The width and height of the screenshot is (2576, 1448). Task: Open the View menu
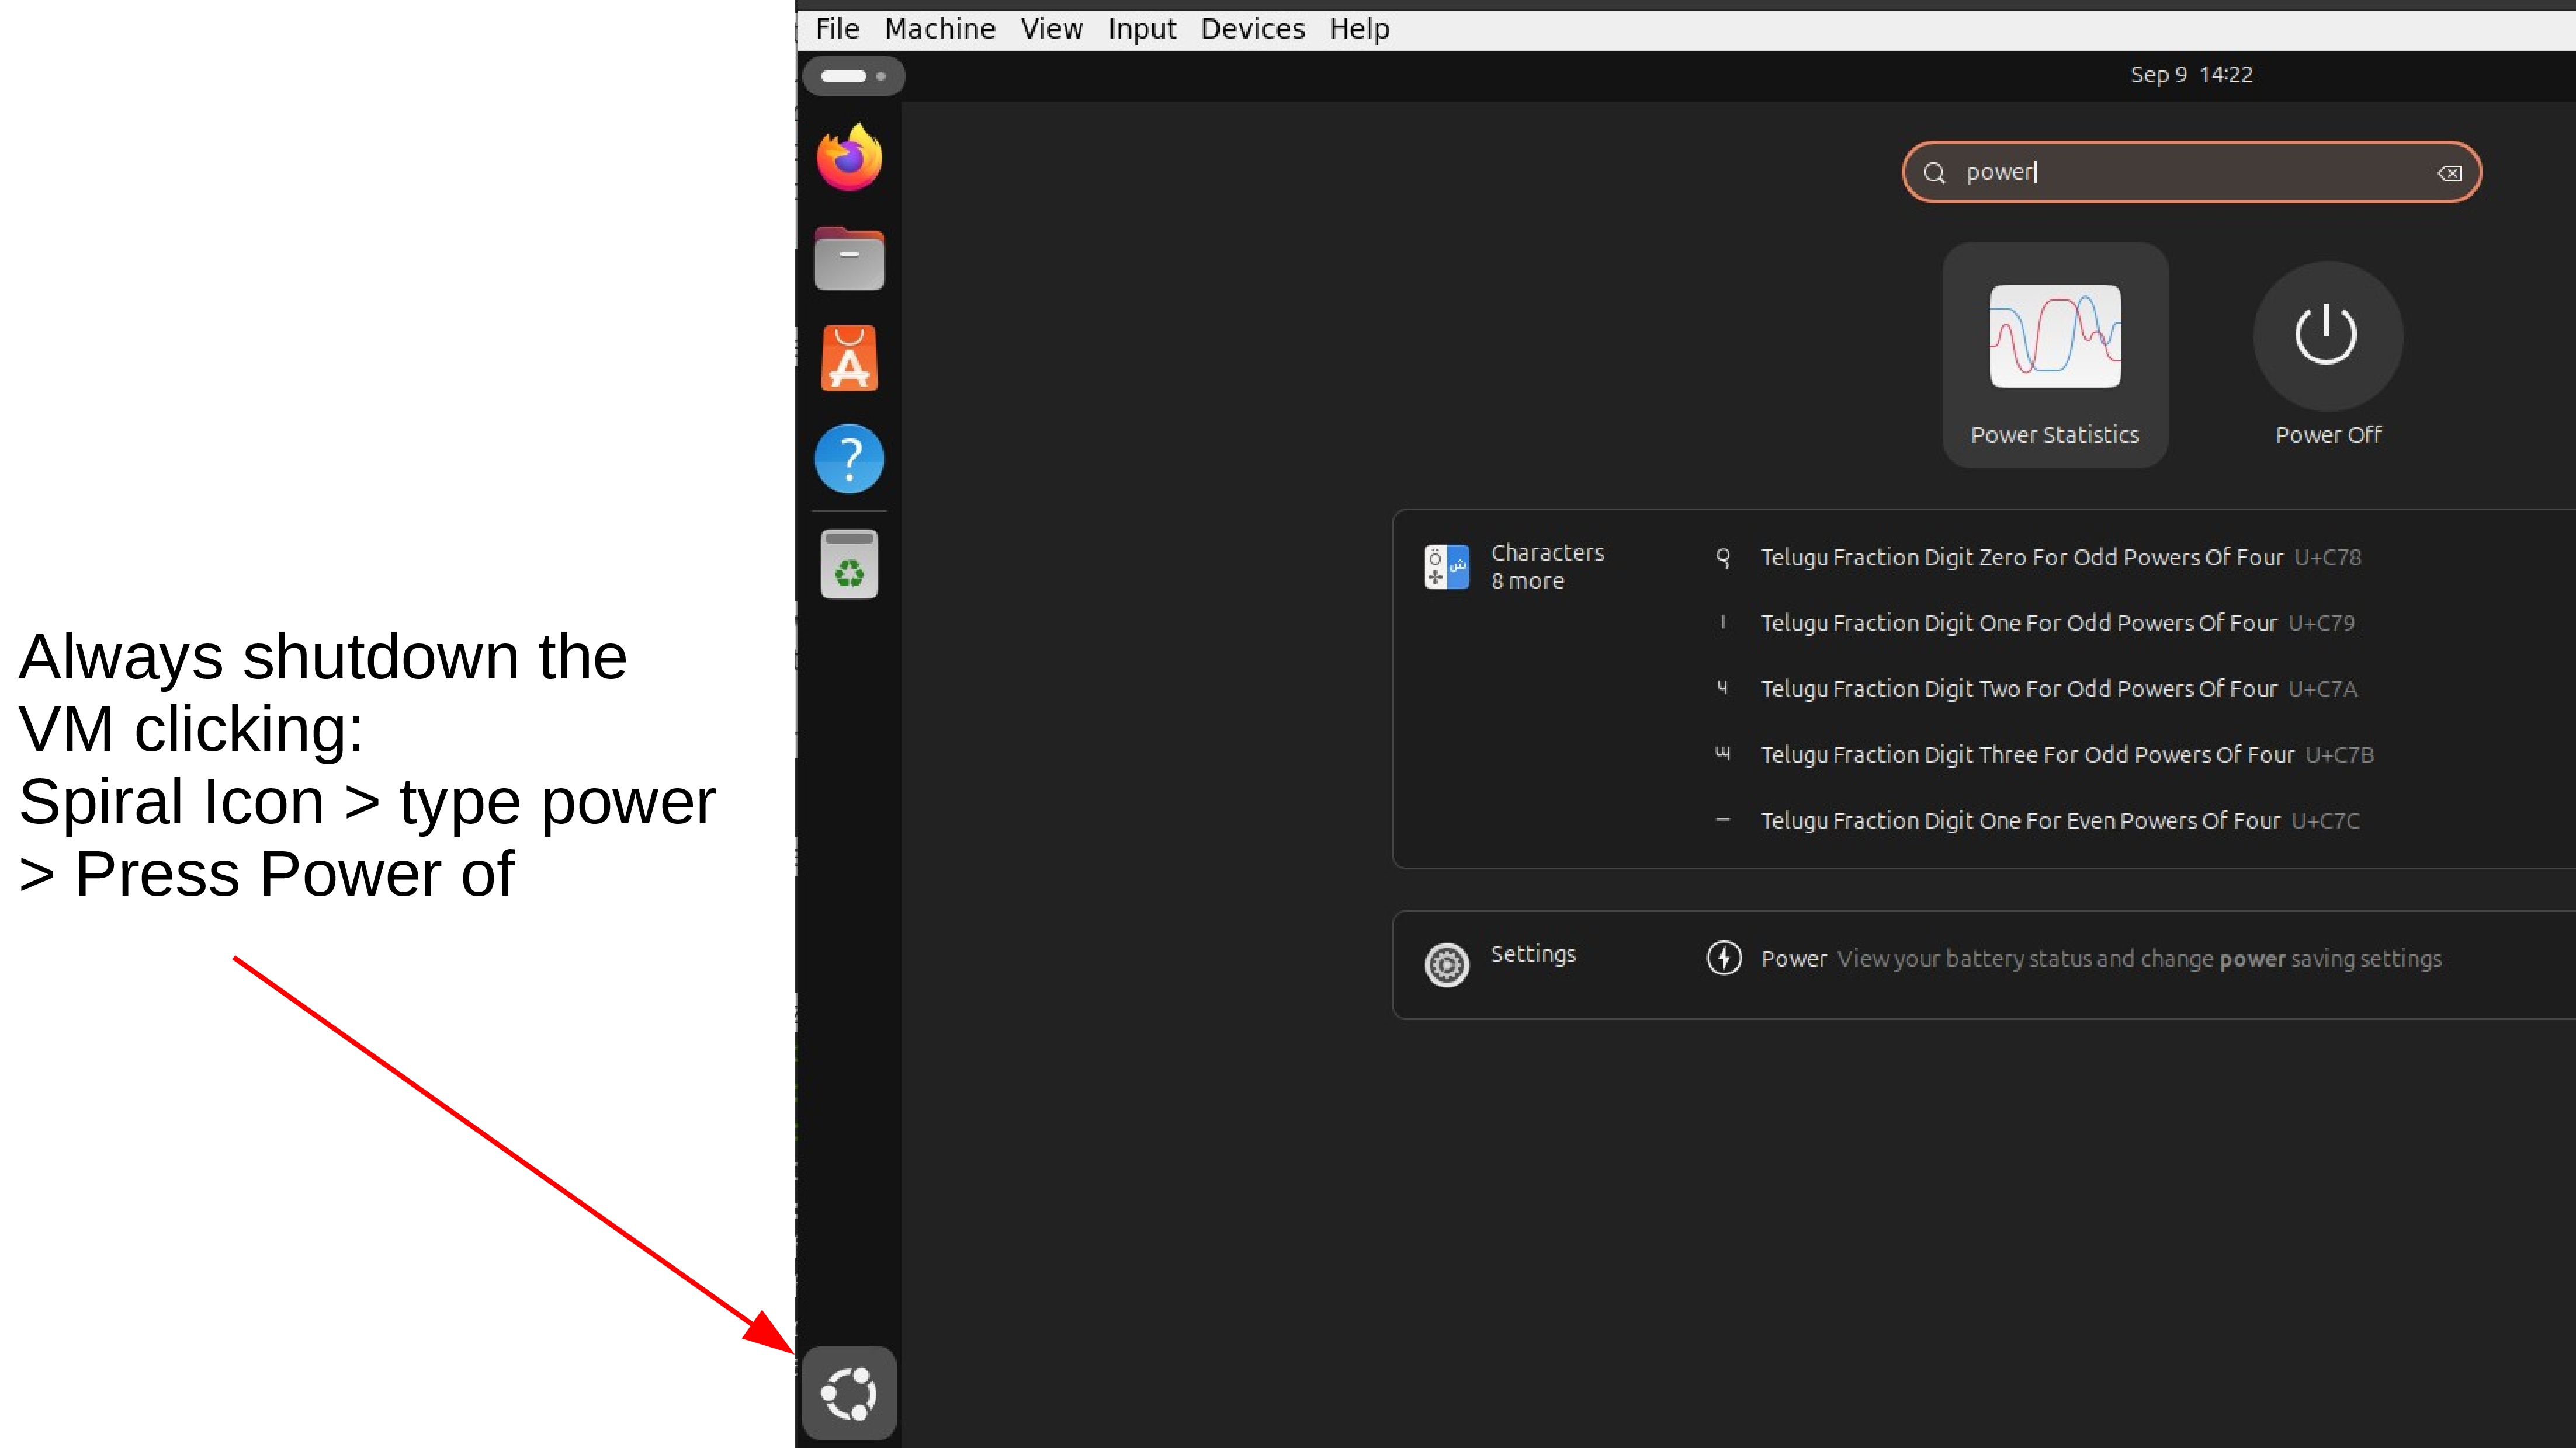[x=1051, y=29]
